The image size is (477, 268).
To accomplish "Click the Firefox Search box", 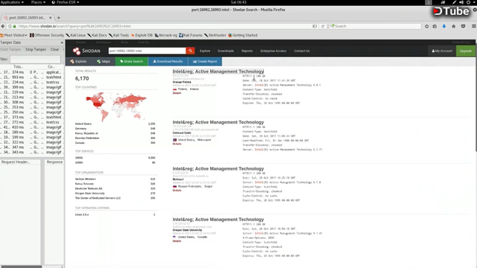I will 375,26.
